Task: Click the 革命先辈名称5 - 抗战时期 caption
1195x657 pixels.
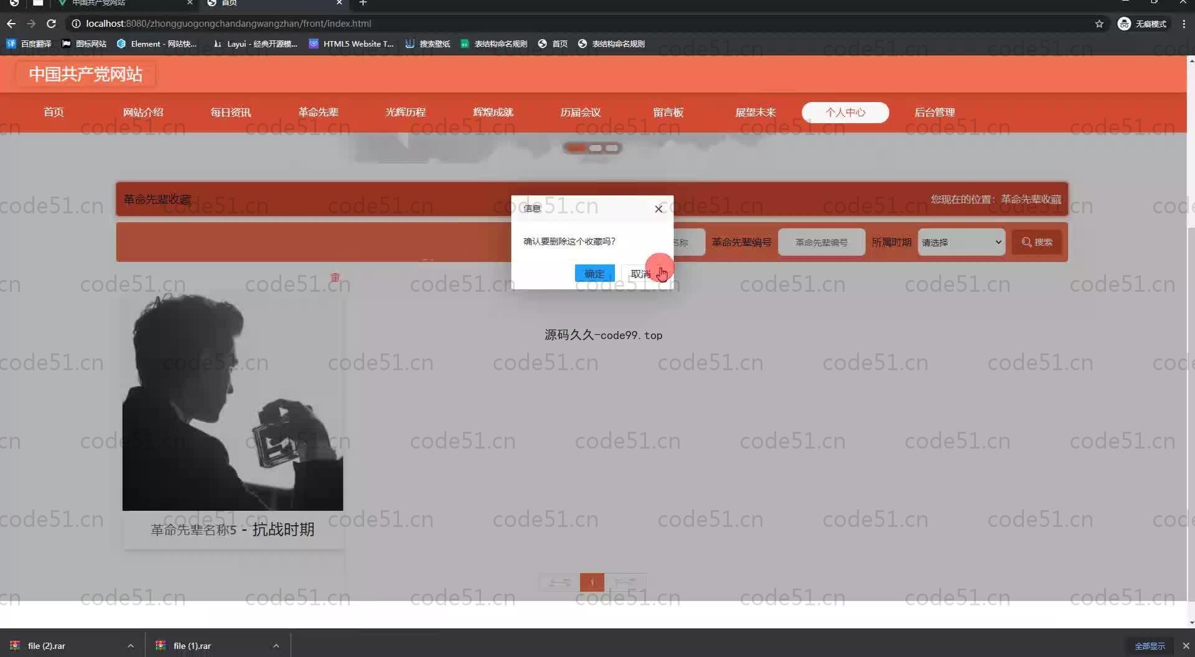Action: (233, 529)
